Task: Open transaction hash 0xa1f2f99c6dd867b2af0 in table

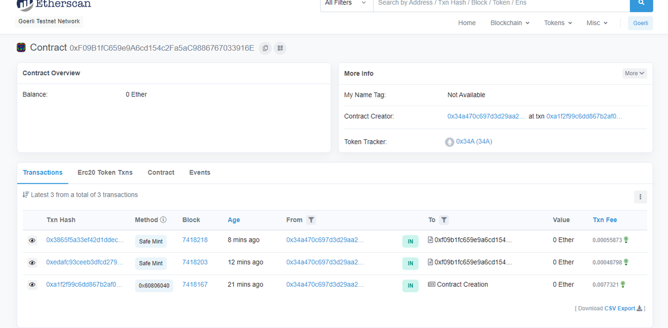Action: pos(84,285)
